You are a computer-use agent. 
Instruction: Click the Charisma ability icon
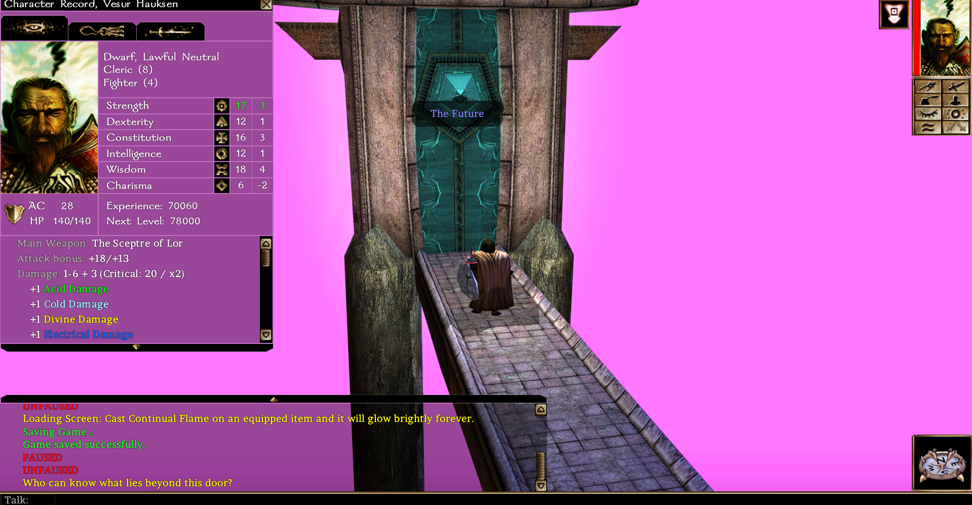pyautogui.click(x=222, y=185)
